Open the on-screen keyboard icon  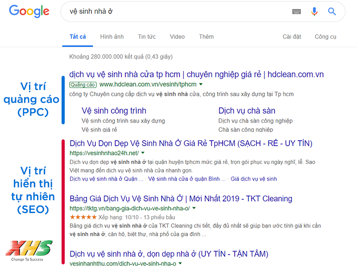pos(296,12)
